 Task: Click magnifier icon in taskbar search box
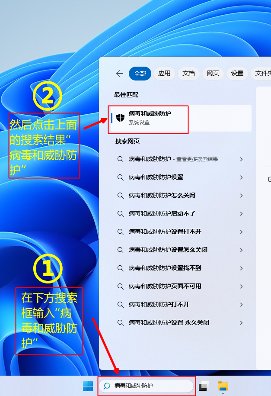107,386
